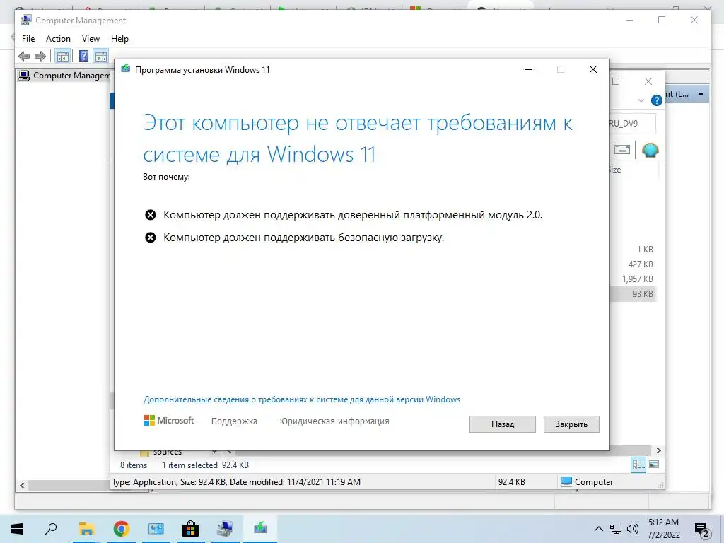The height and width of the screenshot is (543, 724).
Task: Click Computer Management left scroll arrow
Action: pos(22,485)
